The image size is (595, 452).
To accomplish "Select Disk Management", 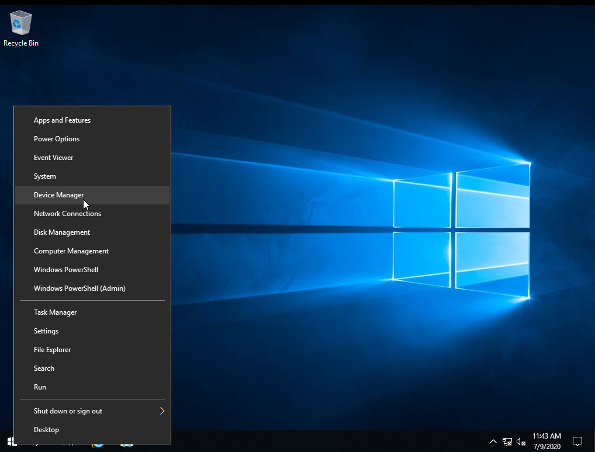I will (92, 232).
